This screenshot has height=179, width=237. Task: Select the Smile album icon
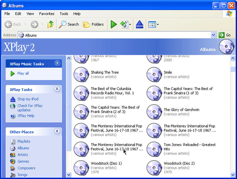[154, 75]
